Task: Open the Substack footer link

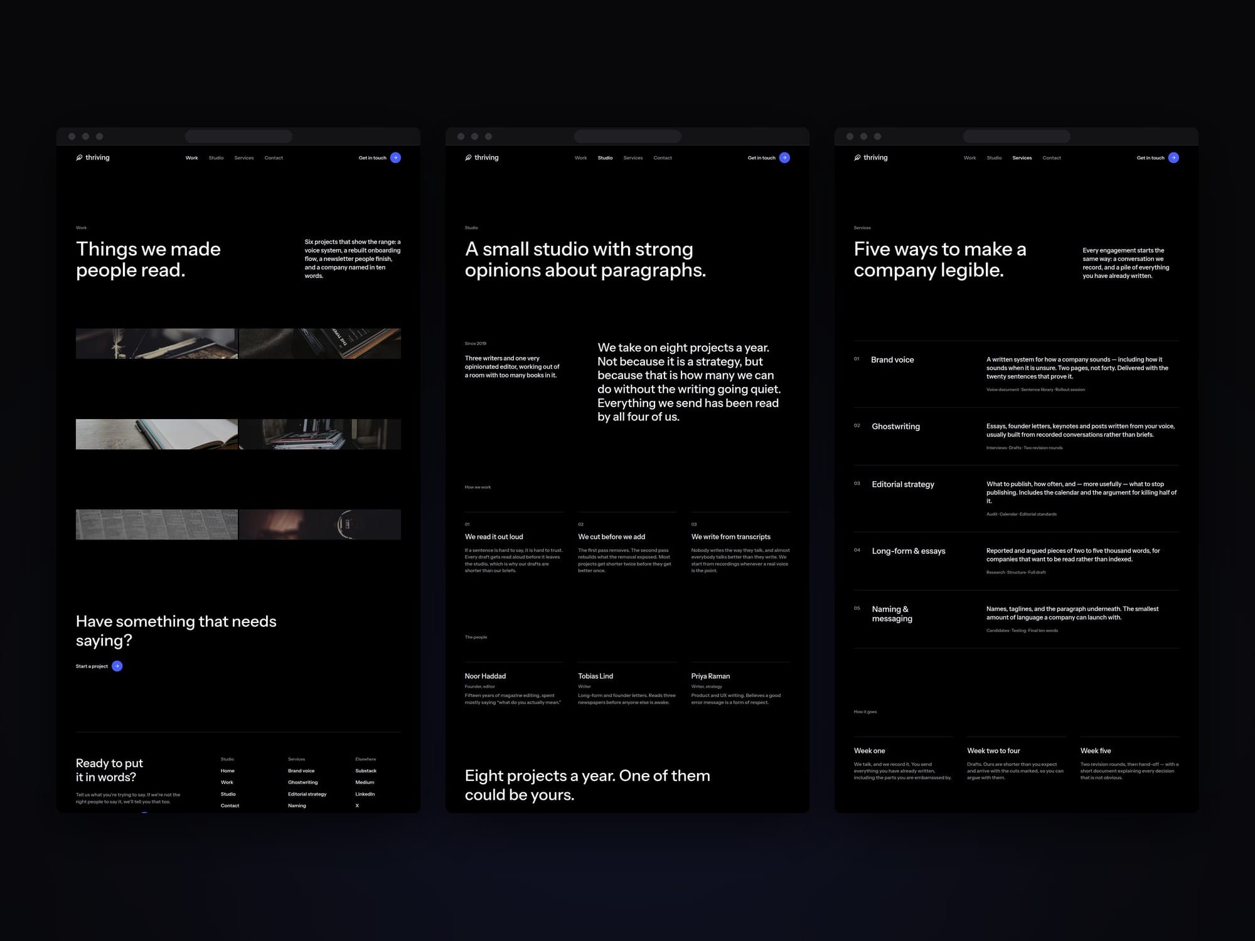Action: pyautogui.click(x=366, y=771)
